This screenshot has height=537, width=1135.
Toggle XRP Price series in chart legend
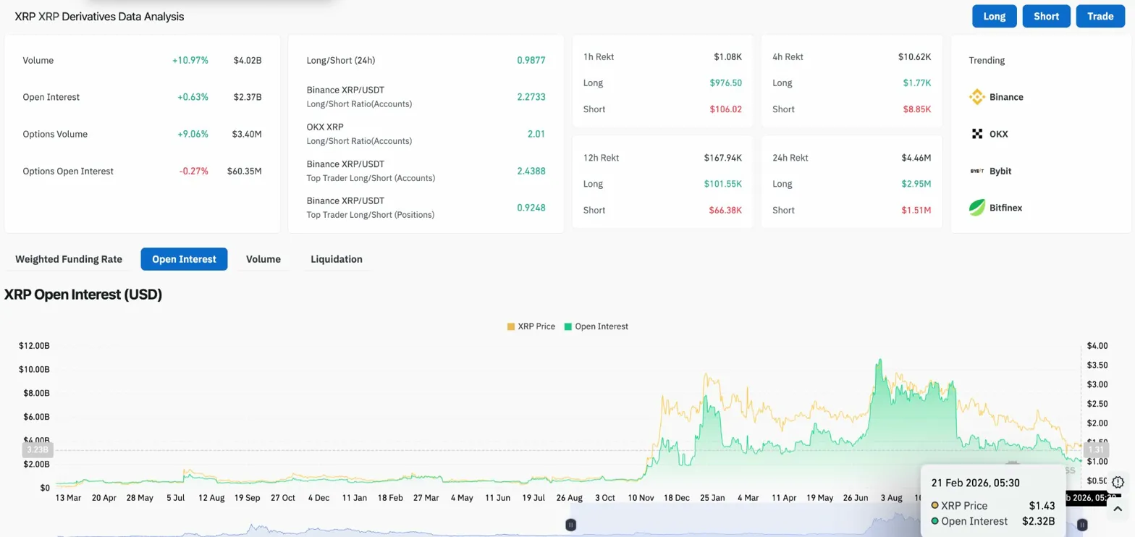(x=531, y=326)
